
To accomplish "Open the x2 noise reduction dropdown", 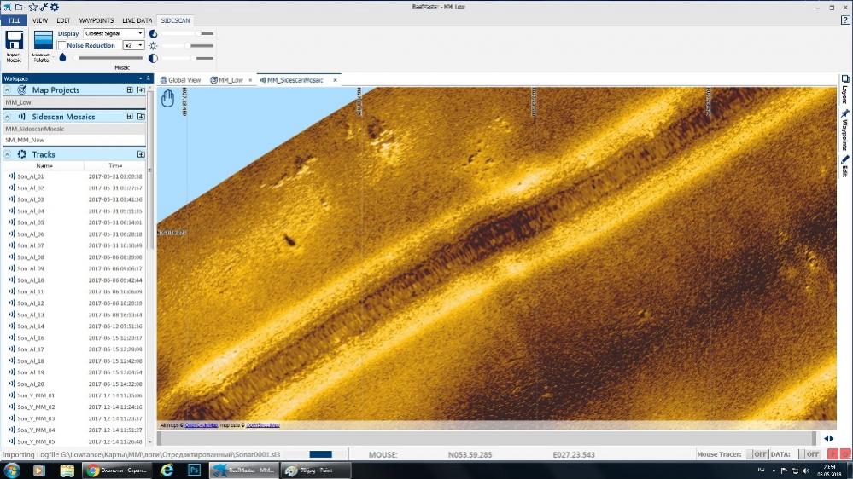I will pos(132,45).
